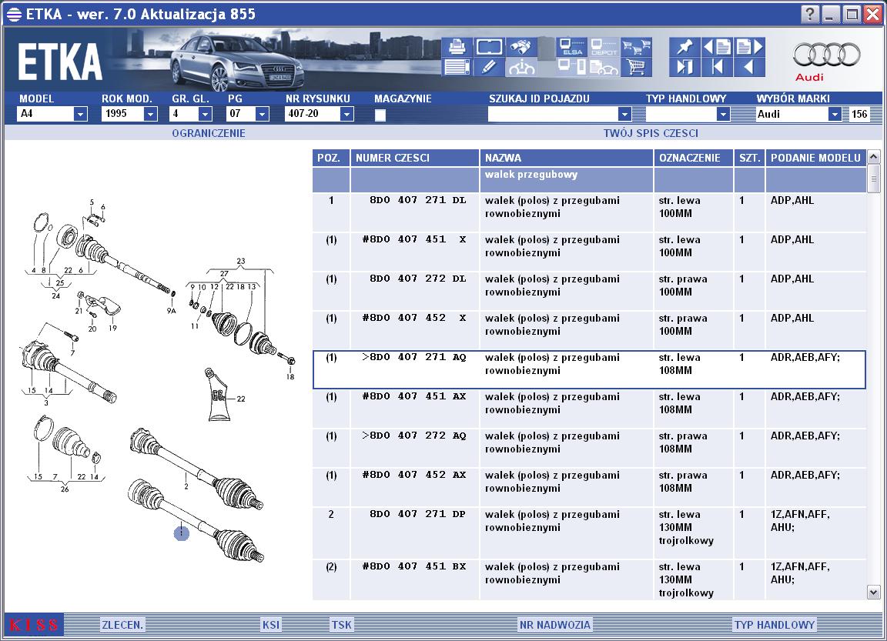The image size is (887, 641).
Task: Click the TSK button in the bottom bar
Action: pos(342,625)
